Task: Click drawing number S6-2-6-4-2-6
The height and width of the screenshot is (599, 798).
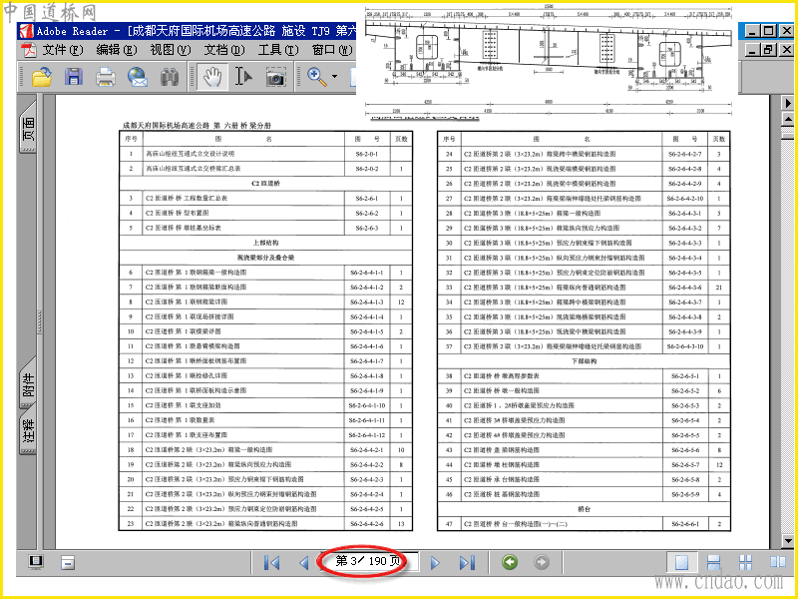Action: (367, 523)
